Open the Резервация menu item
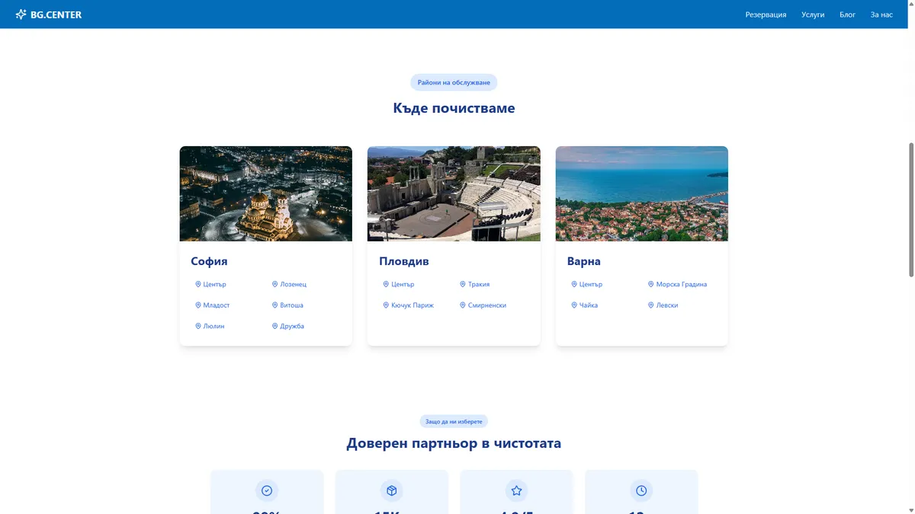The width and height of the screenshot is (915, 514). pos(766,14)
